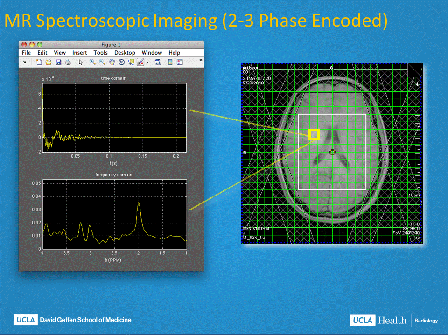Click the Link Plot icon
448x336 pixels.
tap(158, 62)
